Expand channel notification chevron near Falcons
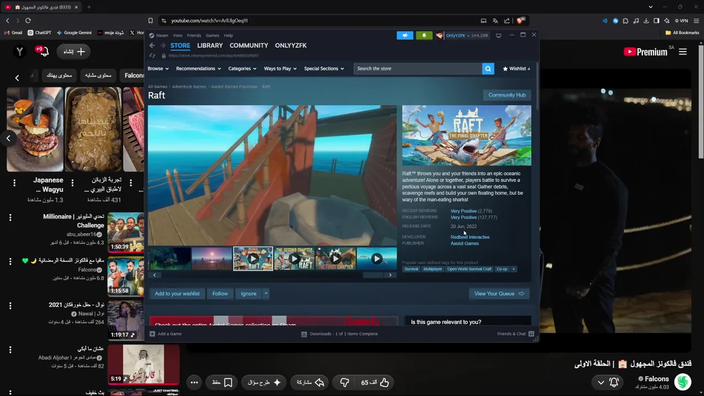Screen dimensions: 704x396 pyautogui.click(x=601, y=382)
